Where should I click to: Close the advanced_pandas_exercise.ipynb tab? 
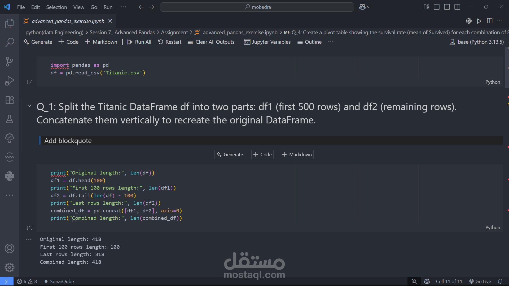pos(110,21)
